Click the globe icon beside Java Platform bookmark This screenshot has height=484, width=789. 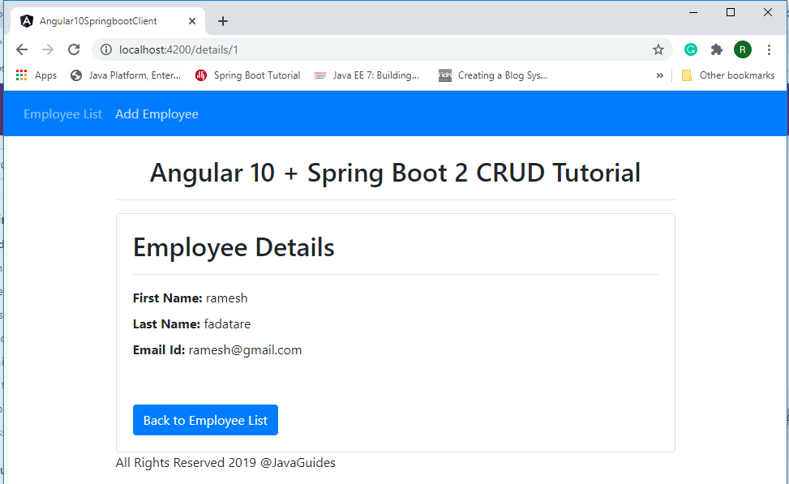[x=75, y=75]
